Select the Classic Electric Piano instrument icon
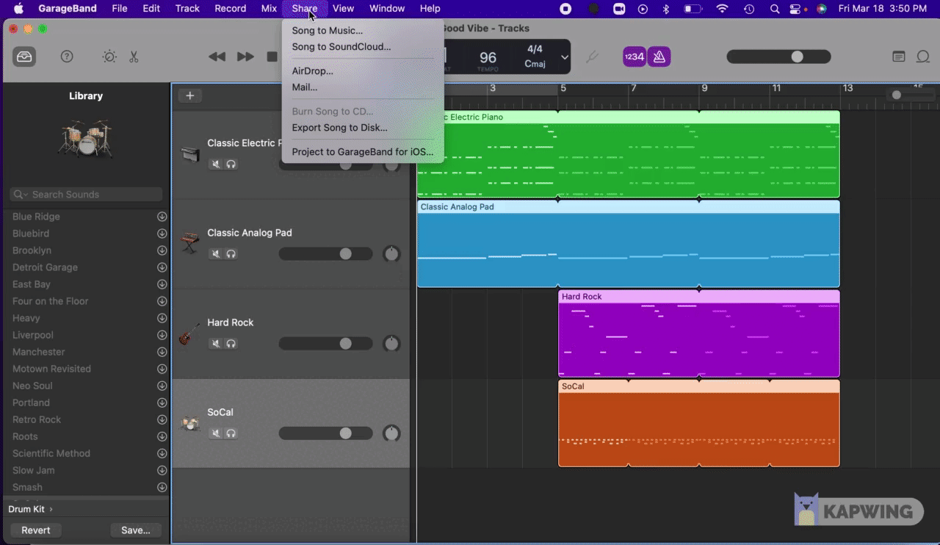The height and width of the screenshot is (545, 940). [190, 154]
